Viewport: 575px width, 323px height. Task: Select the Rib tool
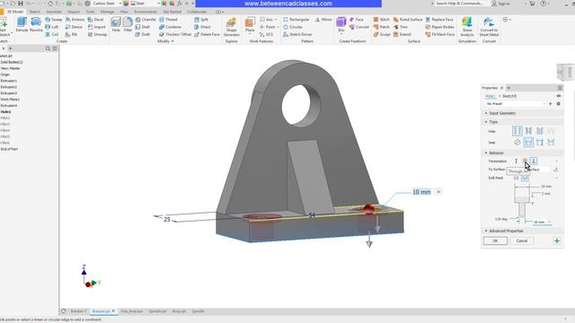pos(72,34)
